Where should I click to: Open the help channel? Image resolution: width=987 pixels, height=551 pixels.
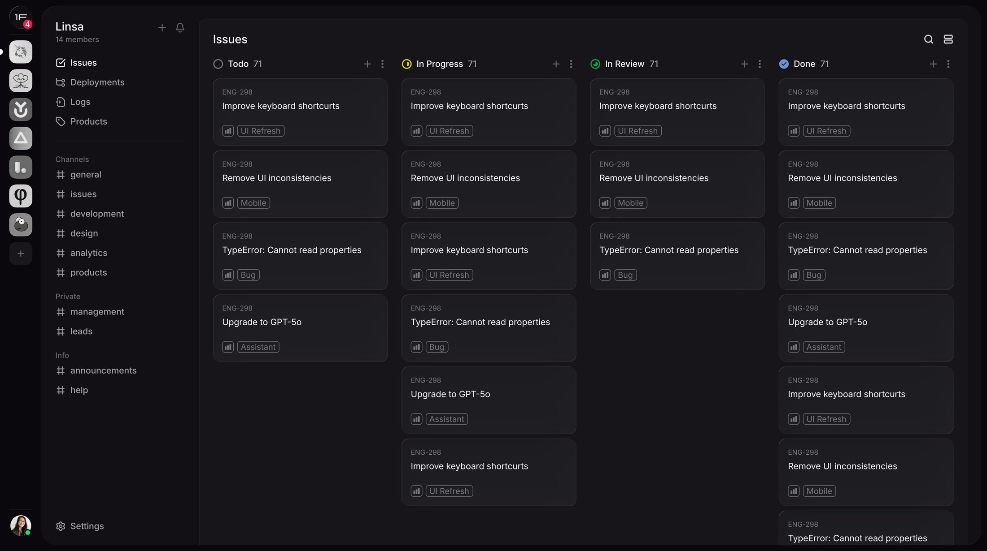pyautogui.click(x=72, y=390)
